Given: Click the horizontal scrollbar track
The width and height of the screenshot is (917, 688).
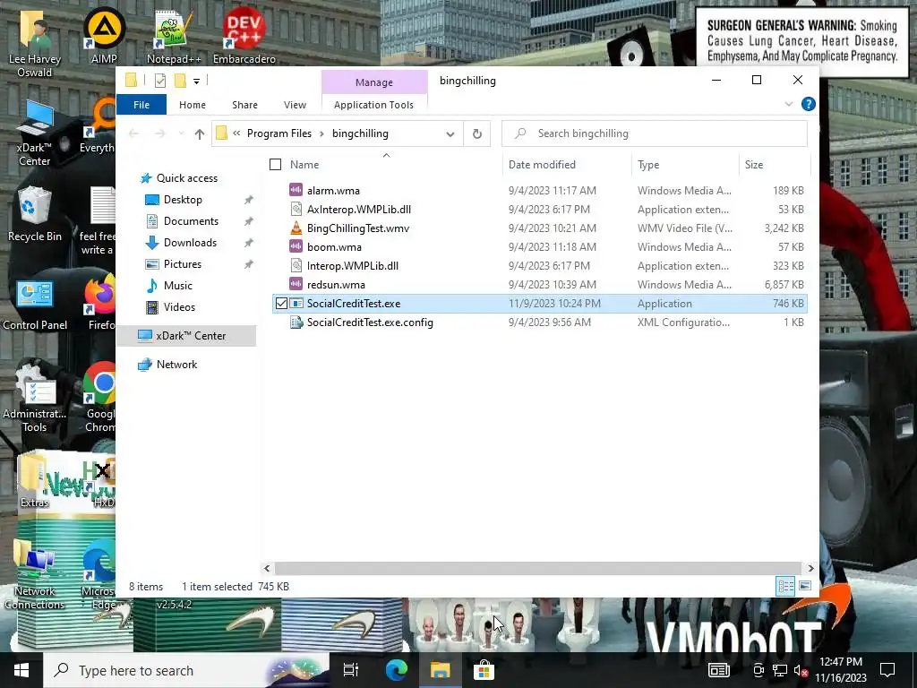Looking at the screenshot, I should 537,568.
